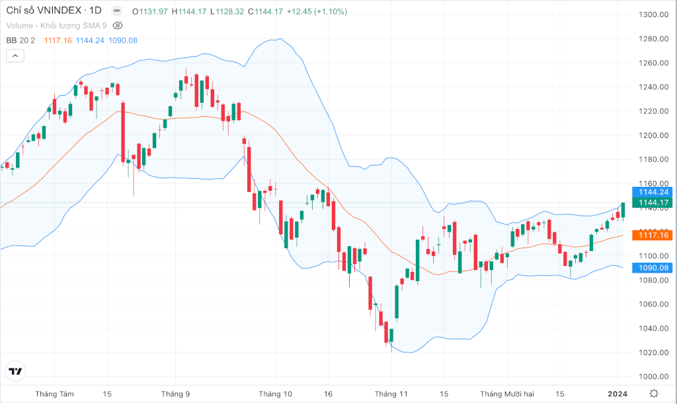Click the 1000.00 price axis label
Image resolution: width=677 pixels, height=404 pixels.
653,377
